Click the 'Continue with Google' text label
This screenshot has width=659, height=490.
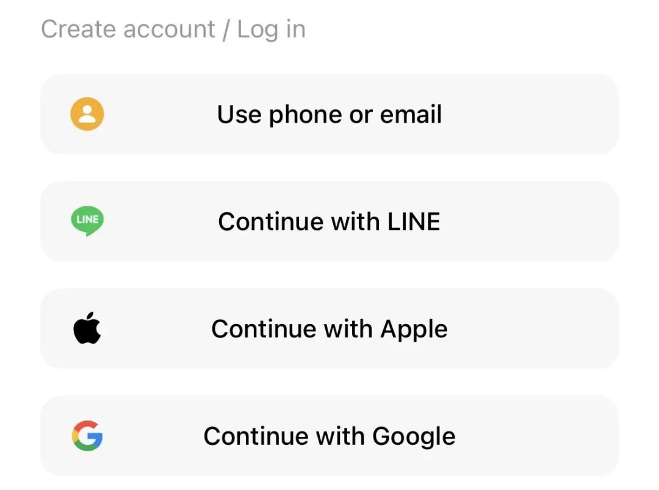click(329, 436)
